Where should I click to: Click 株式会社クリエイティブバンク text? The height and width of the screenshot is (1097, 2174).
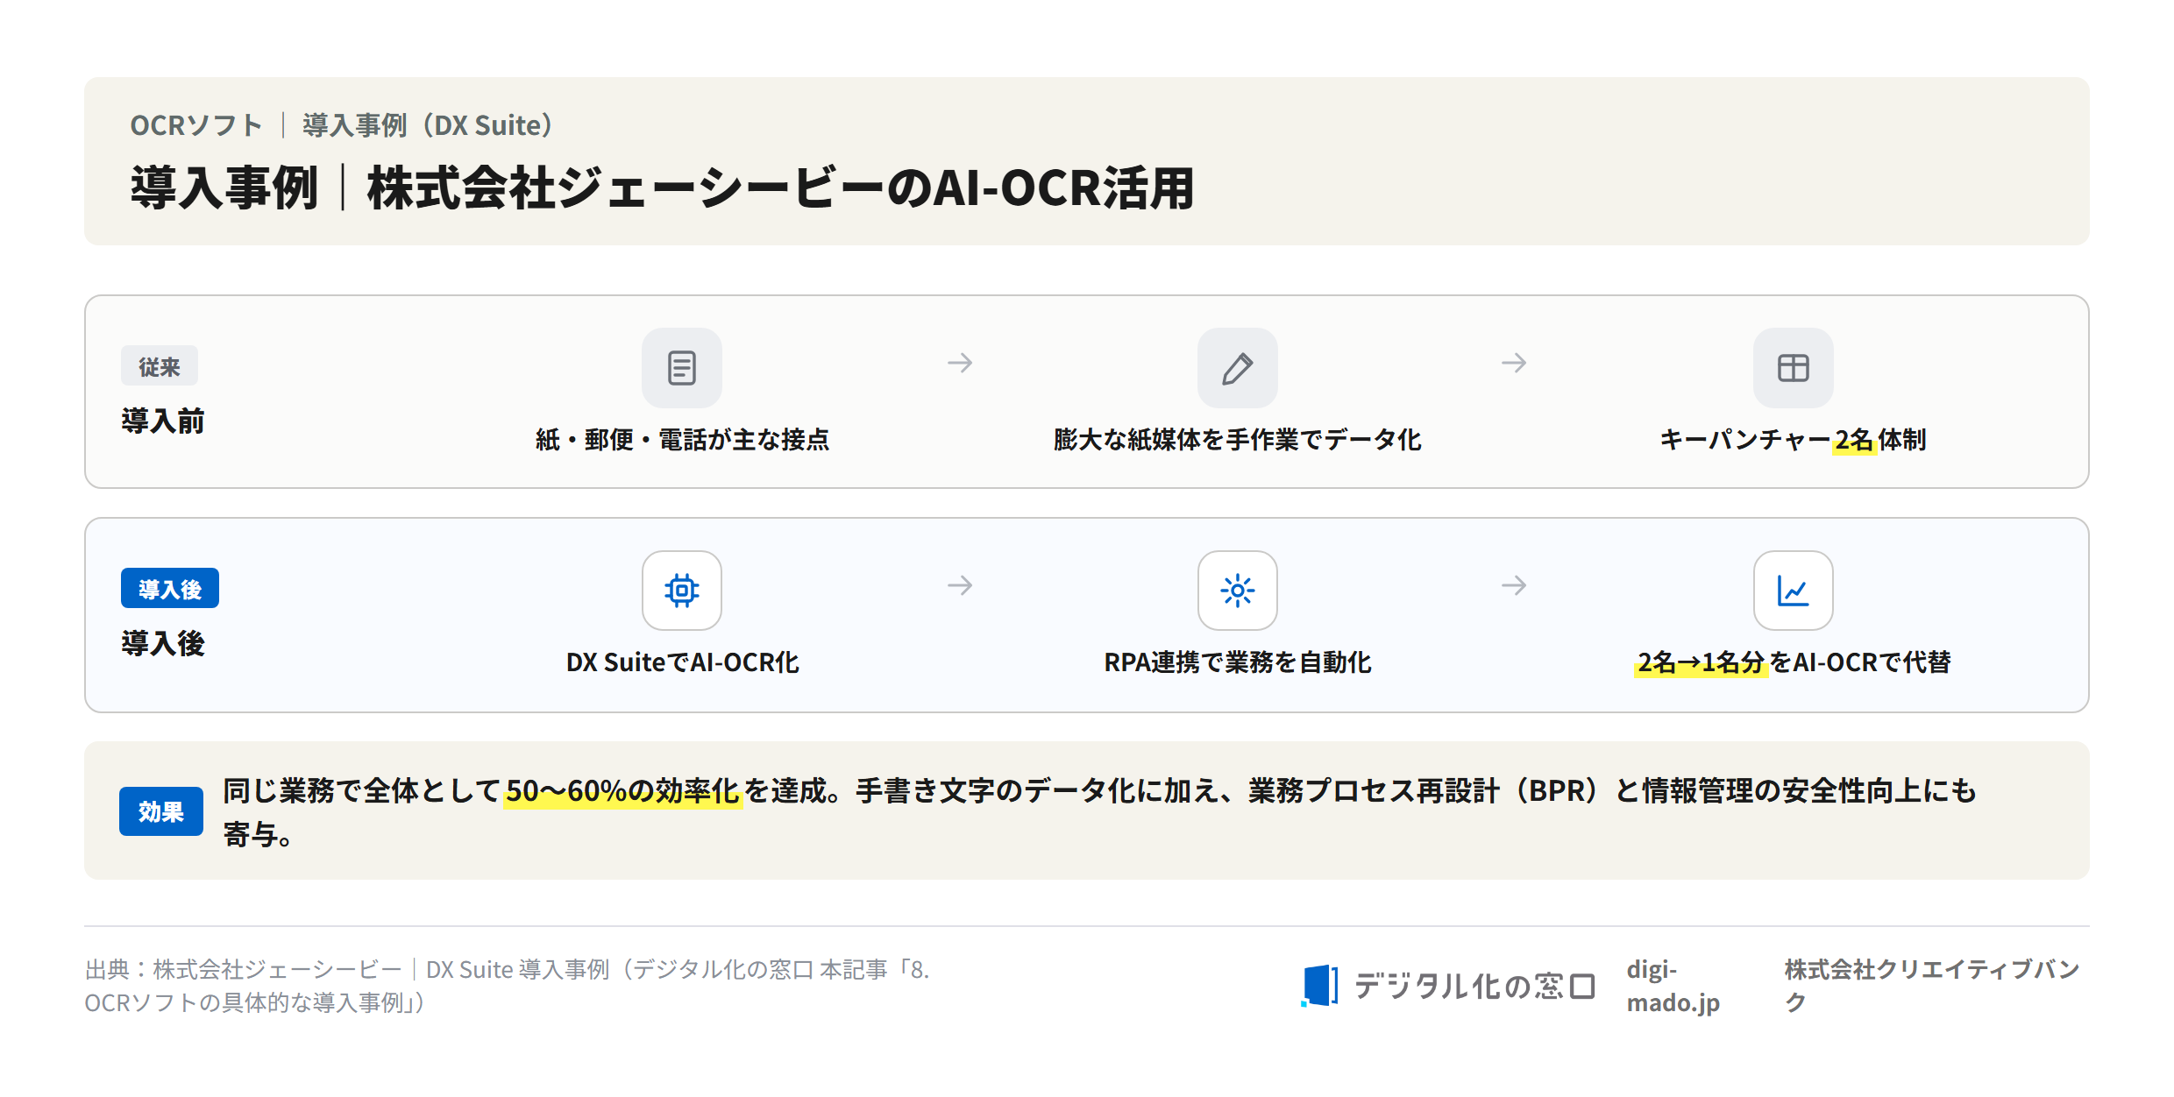(1932, 986)
